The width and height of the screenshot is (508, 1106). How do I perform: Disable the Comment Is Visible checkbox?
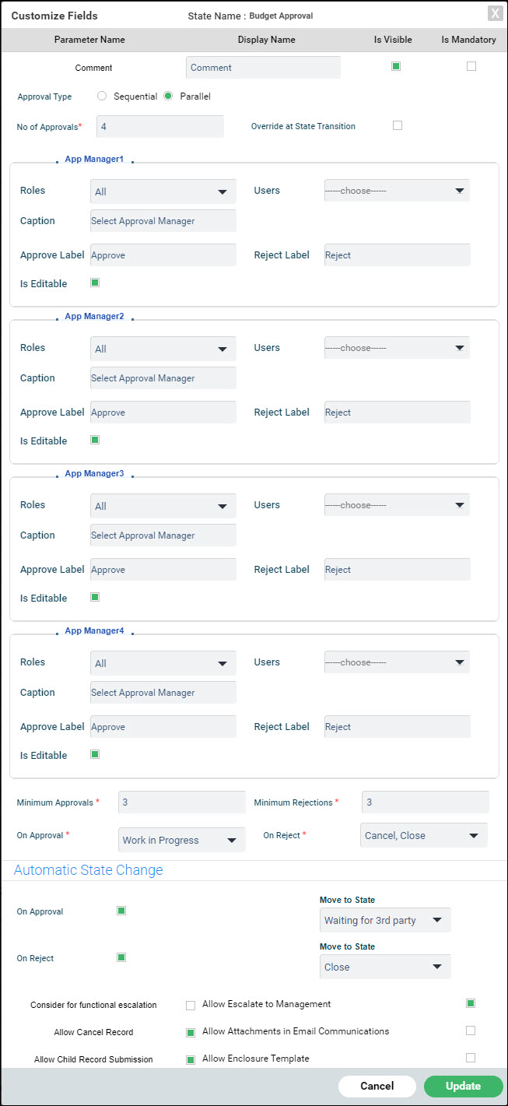pyautogui.click(x=395, y=65)
